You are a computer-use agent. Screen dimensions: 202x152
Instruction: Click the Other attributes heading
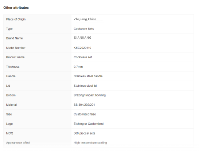[x=16, y=8]
